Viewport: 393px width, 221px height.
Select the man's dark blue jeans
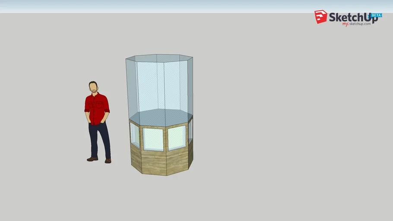99,138
